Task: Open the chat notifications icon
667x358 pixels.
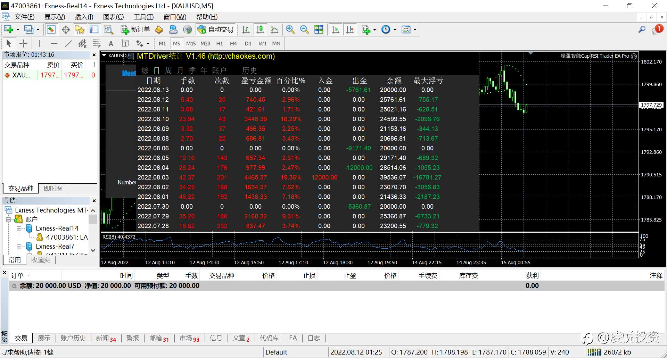Action: (657, 30)
